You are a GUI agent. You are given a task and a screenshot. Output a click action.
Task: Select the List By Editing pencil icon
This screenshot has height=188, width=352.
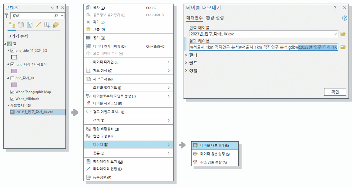[38, 25]
